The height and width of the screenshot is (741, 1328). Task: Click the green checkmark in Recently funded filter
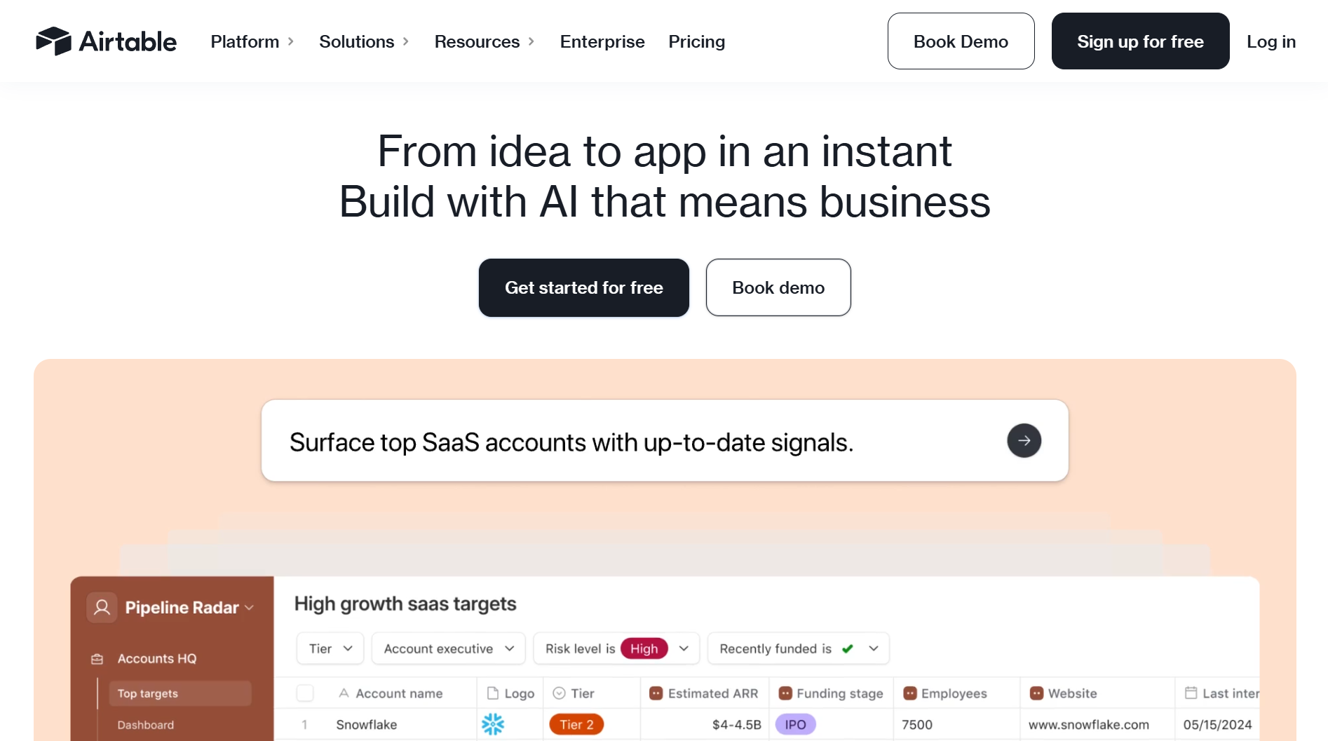848,648
